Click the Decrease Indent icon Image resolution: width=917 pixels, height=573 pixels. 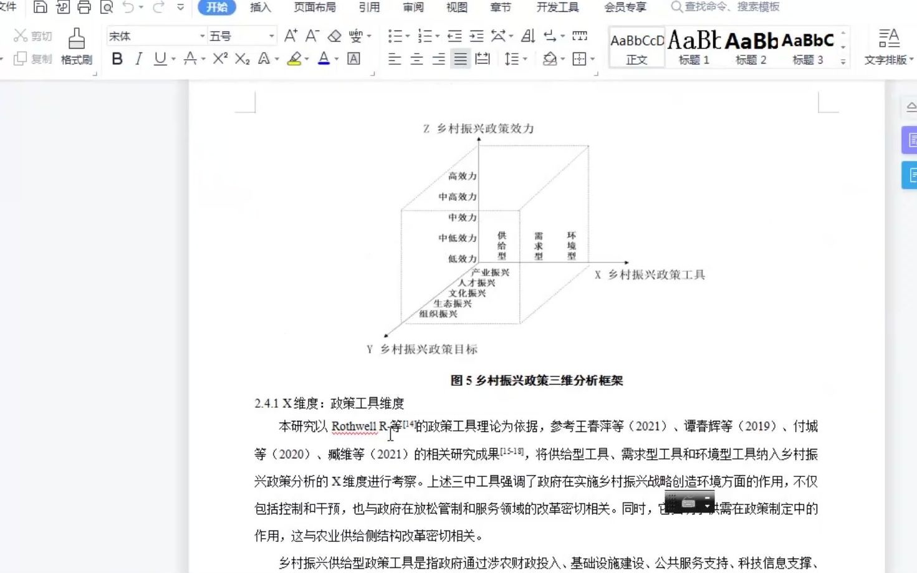455,36
